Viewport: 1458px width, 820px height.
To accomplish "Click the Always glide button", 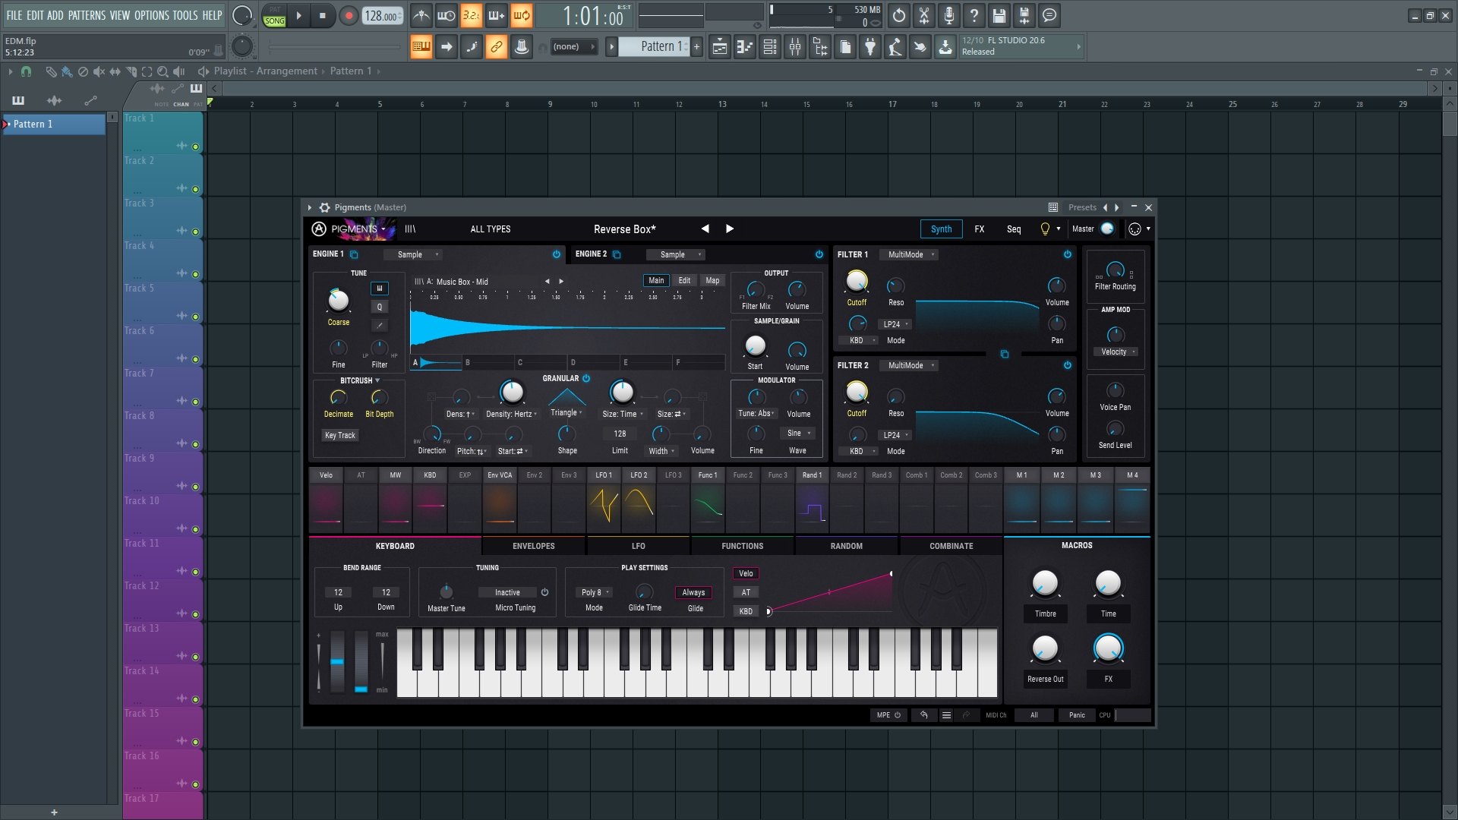I will point(693,593).
